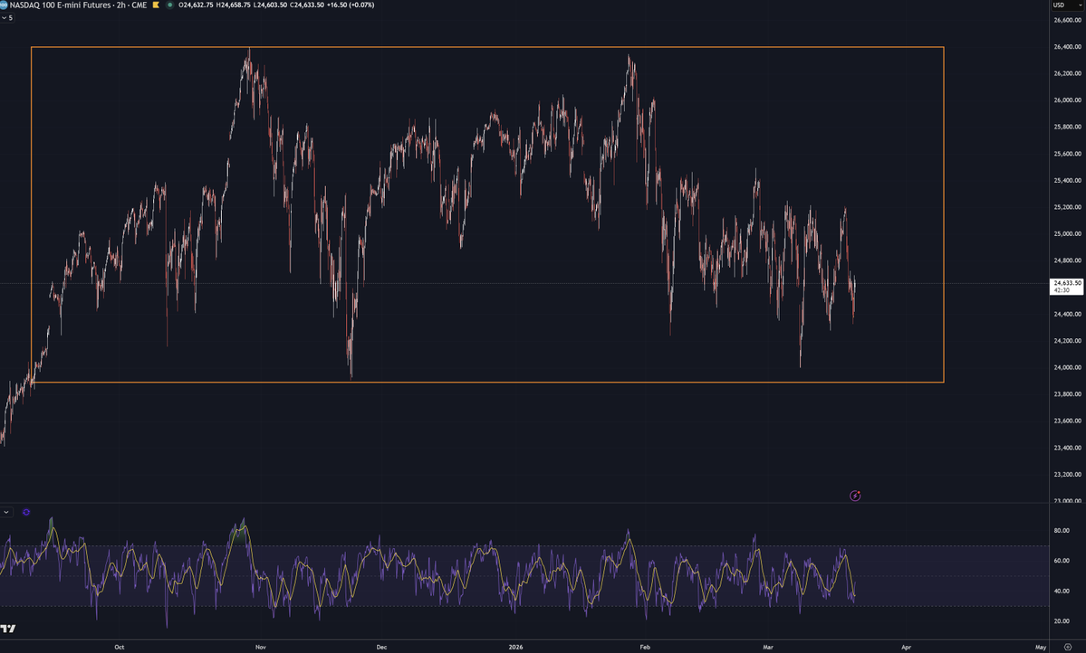Click the NASDAQ symbol logo icon
The width and height of the screenshot is (1086, 653).
4,5
